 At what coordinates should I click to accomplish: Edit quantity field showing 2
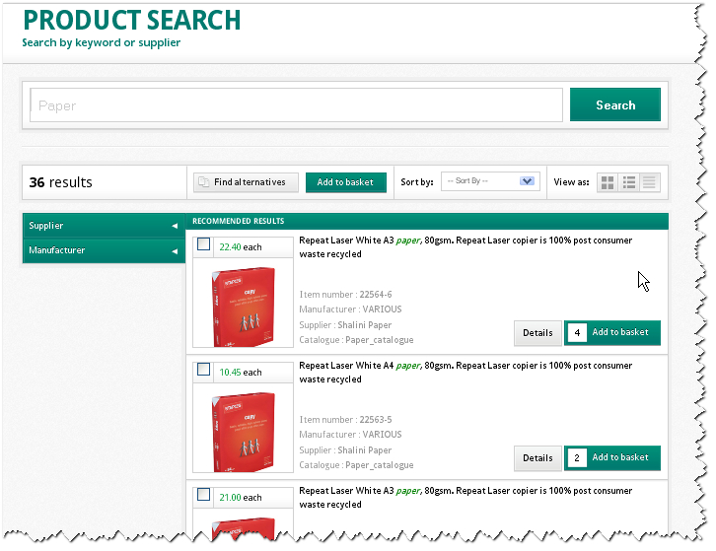(x=577, y=457)
